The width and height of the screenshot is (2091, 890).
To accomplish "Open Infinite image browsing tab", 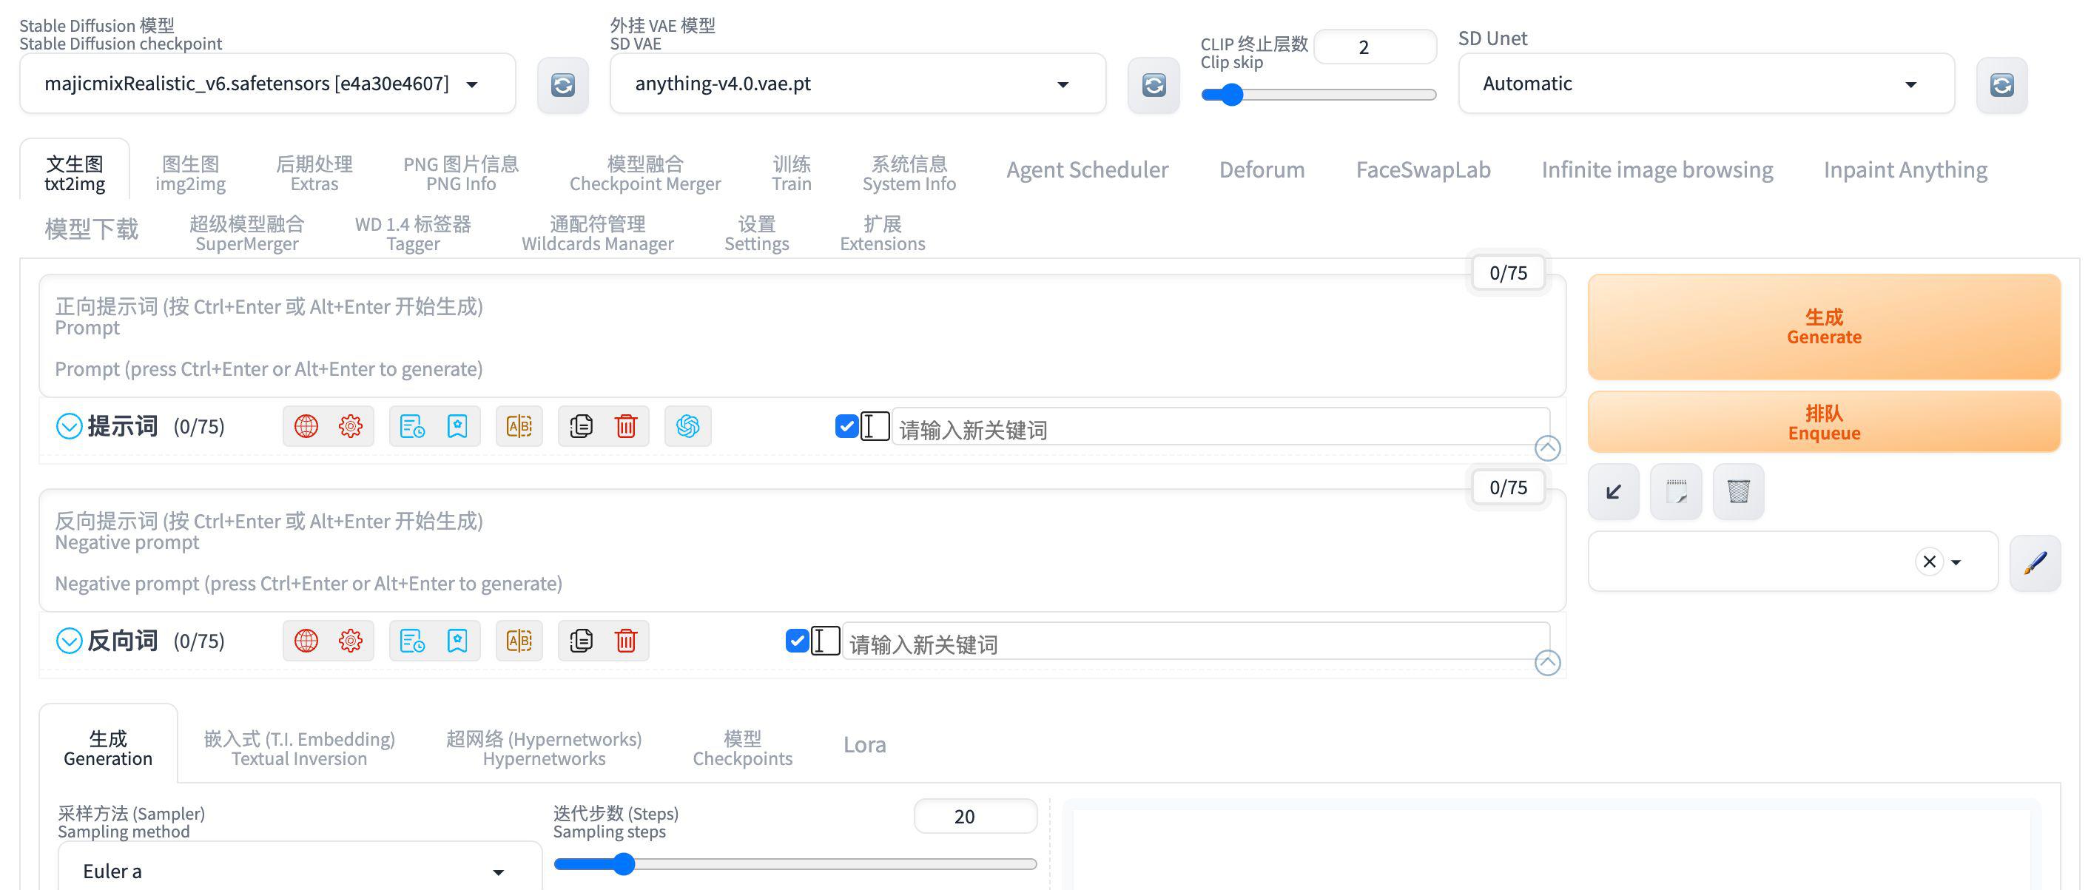I will [x=1657, y=169].
